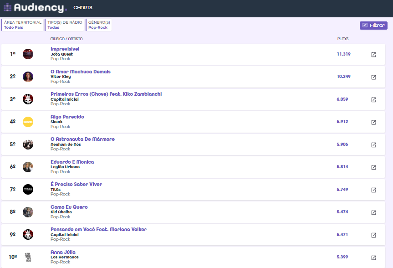Image resolution: width=393 pixels, height=268 pixels.
Task: Click artist name Vitor Kley
Action: [x=61, y=77]
